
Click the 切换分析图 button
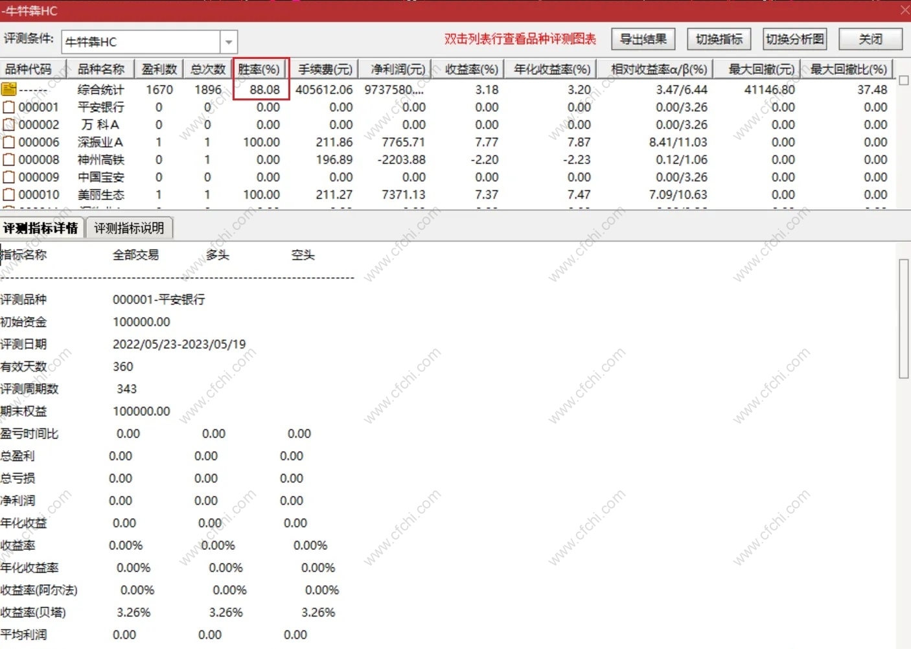[x=795, y=39]
